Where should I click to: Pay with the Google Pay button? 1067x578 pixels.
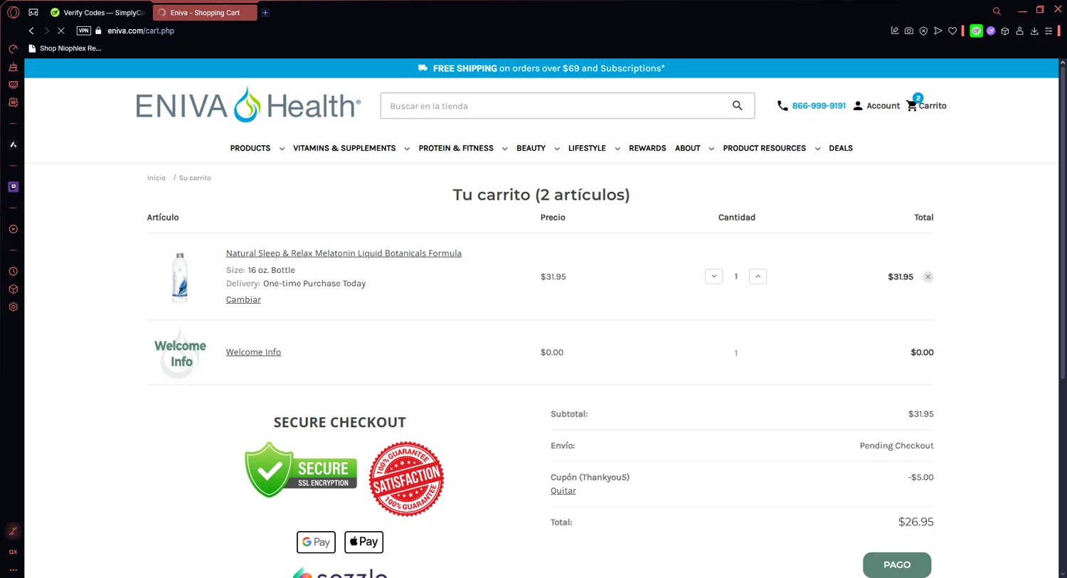tap(316, 542)
